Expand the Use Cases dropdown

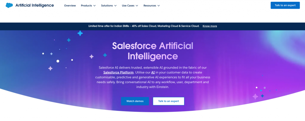click(130, 6)
